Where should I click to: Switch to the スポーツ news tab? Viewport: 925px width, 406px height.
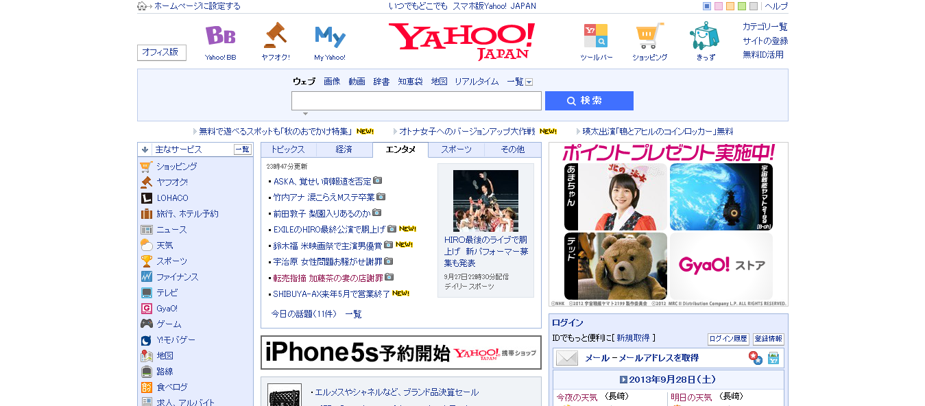pos(456,150)
